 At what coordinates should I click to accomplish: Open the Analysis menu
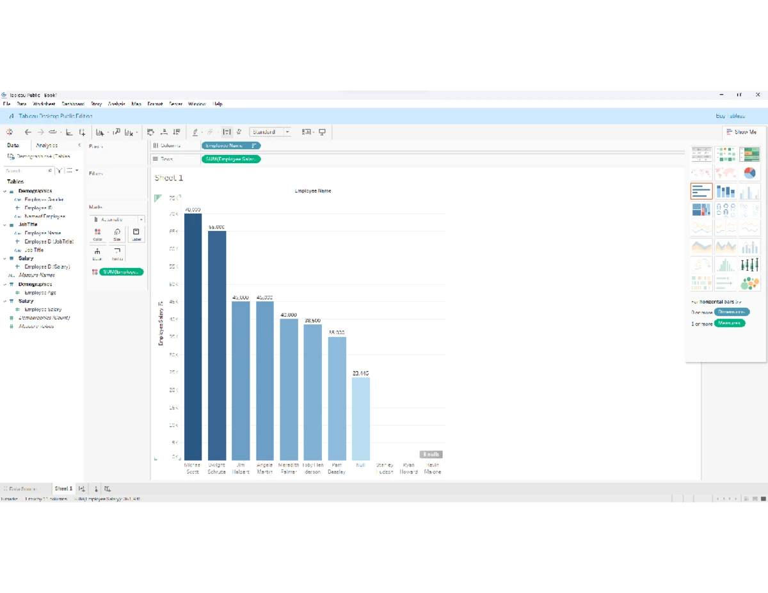pyautogui.click(x=116, y=104)
